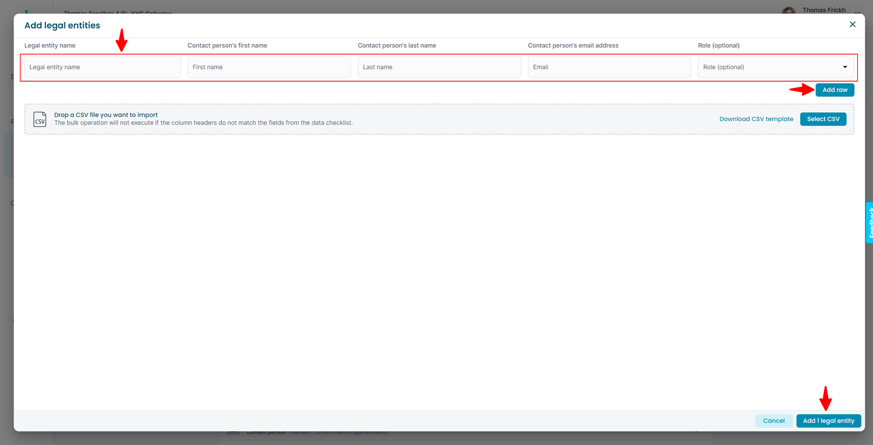This screenshot has width=873, height=445.
Task: Close the dialog with the X icon
Action: pyautogui.click(x=852, y=25)
